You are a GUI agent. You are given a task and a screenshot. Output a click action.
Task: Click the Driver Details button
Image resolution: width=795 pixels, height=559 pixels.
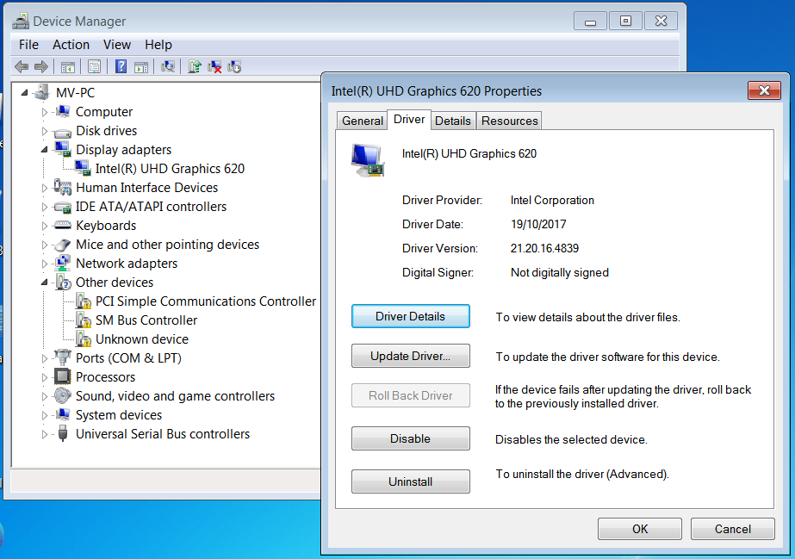[410, 316]
